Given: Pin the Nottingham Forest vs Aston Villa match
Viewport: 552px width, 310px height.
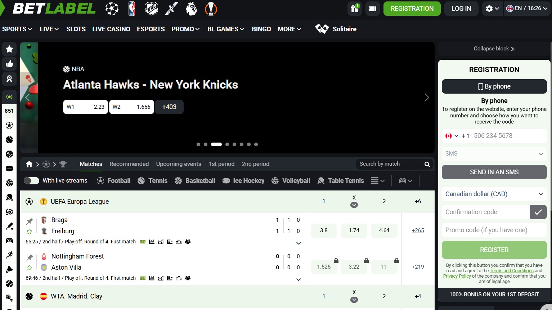Looking at the screenshot, I should point(30,257).
